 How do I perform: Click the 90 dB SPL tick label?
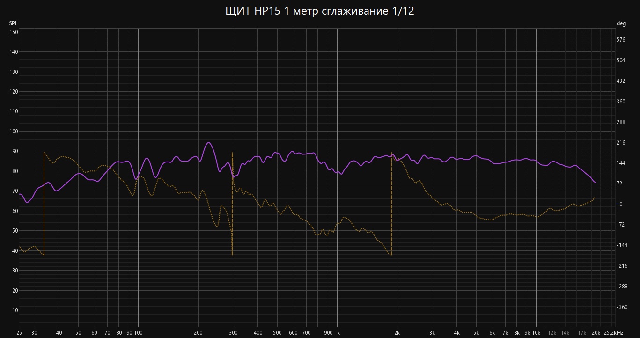pyautogui.click(x=15, y=151)
